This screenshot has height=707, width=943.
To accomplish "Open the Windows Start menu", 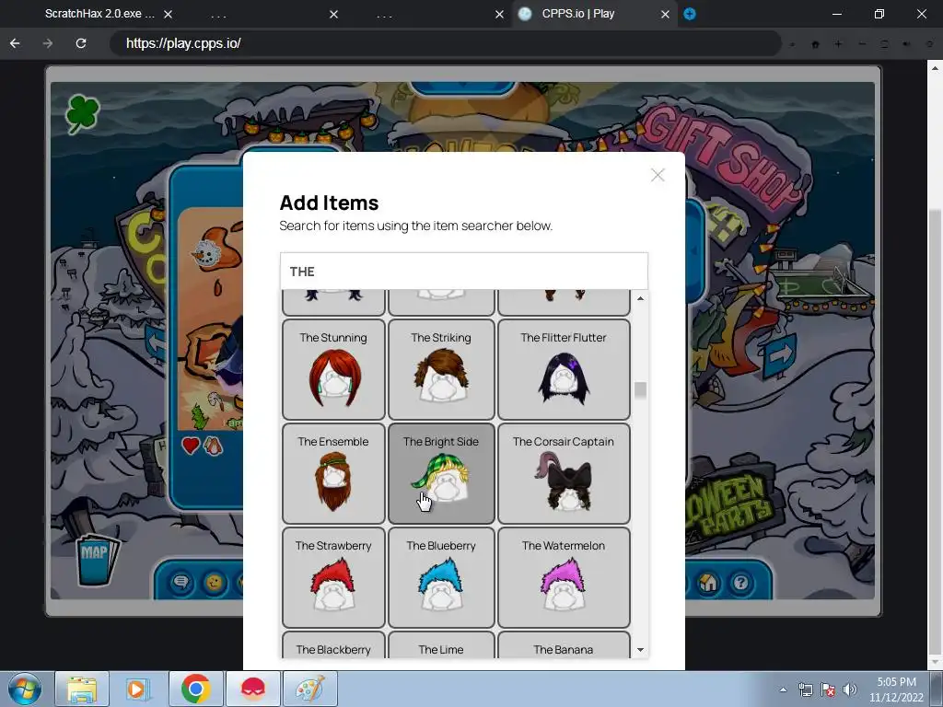I will click(24, 689).
